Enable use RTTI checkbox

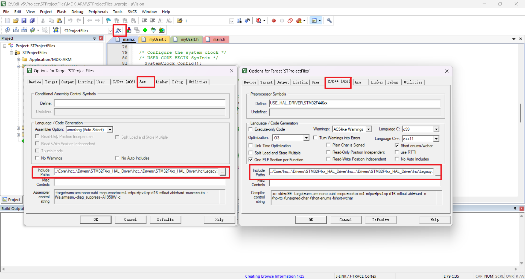[397, 152]
